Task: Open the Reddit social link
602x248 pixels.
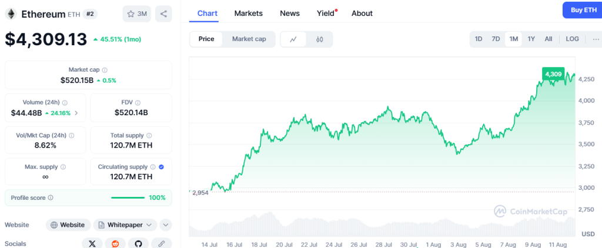Action: click(x=115, y=243)
